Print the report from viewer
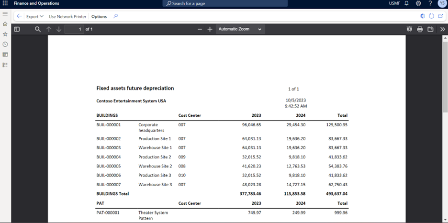This screenshot has width=448, height=223. pos(420,29)
